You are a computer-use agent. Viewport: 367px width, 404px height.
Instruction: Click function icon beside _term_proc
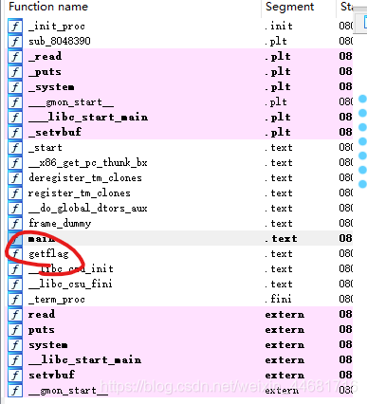point(15,299)
